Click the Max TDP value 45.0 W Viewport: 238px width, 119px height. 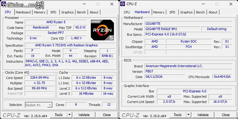(80, 27)
